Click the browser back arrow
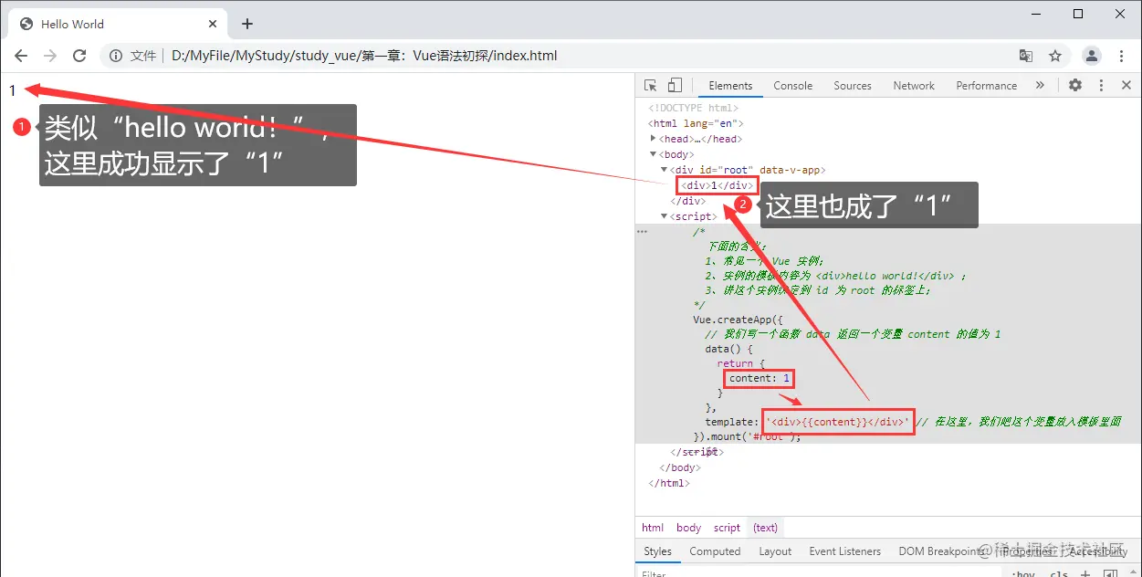1142x577 pixels. pyautogui.click(x=21, y=56)
